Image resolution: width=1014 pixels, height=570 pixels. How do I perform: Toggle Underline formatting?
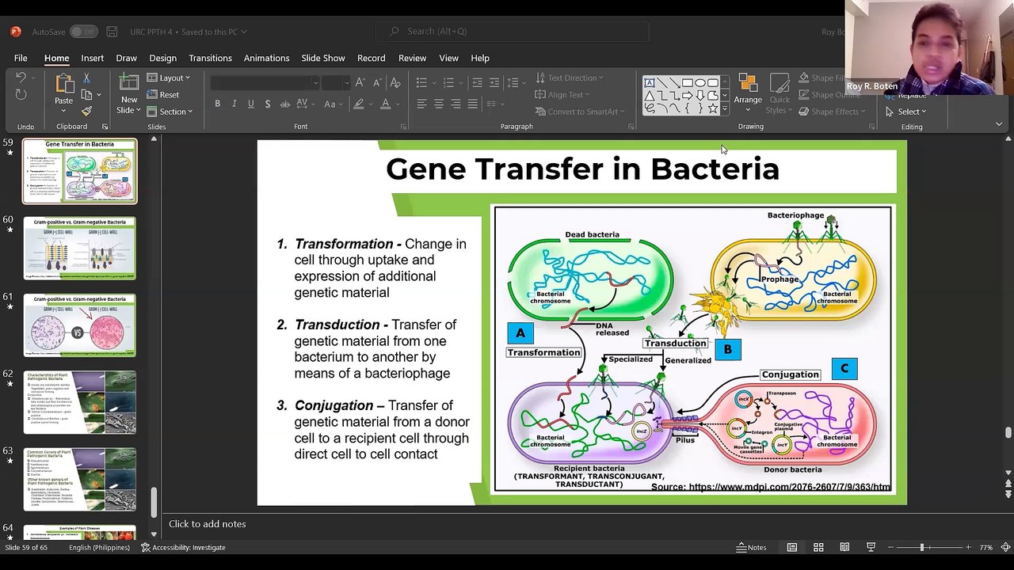(250, 104)
